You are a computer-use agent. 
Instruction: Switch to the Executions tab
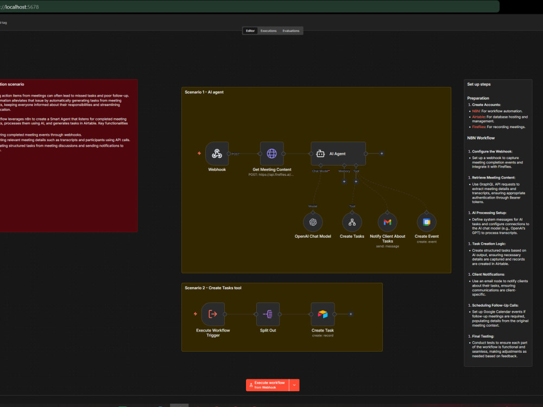click(x=268, y=31)
